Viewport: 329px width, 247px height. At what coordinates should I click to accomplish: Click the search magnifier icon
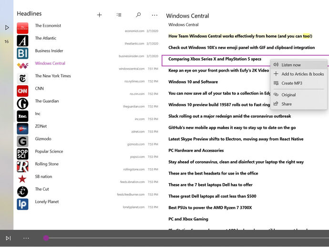[138, 15]
